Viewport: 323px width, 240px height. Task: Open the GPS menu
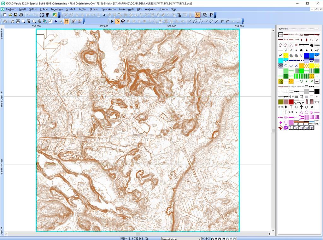click(x=140, y=9)
